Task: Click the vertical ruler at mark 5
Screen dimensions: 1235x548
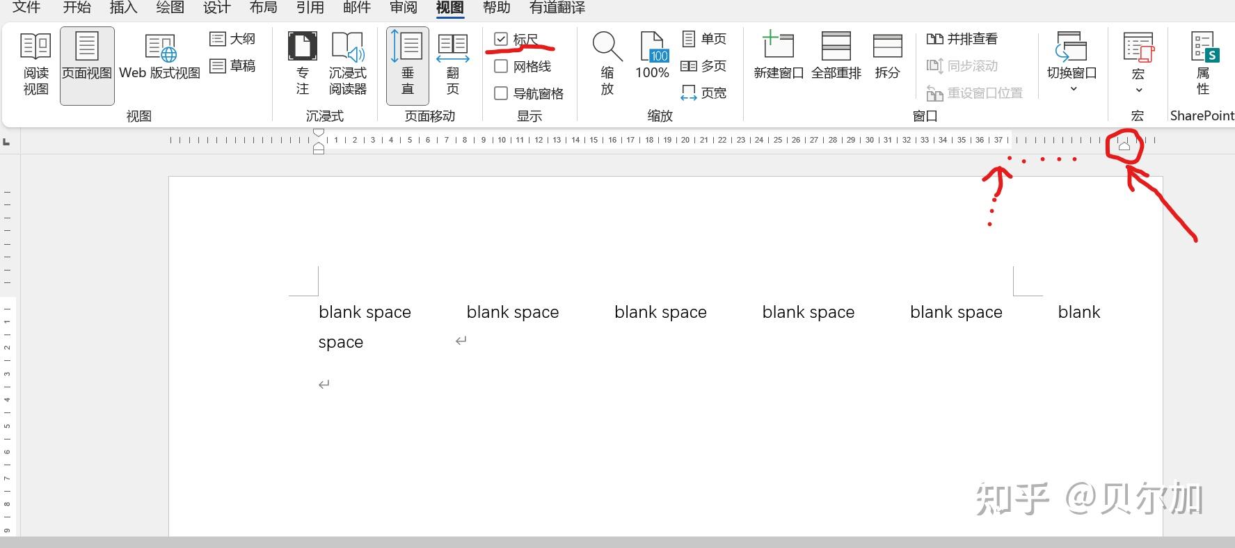Action: (x=7, y=426)
